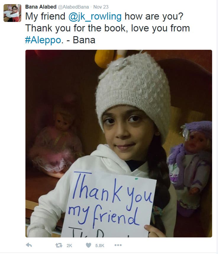
Task: Click the 'Thank you for the book' text
Action: (x=75, y=28)
